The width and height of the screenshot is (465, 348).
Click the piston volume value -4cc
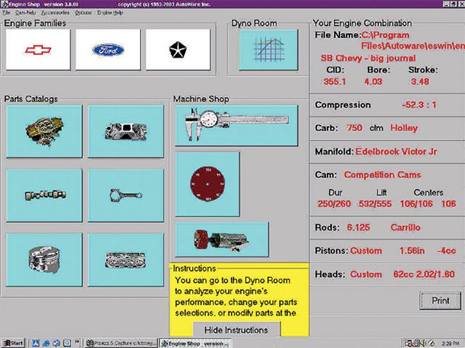pyautogui.click(x=446, y=251)
